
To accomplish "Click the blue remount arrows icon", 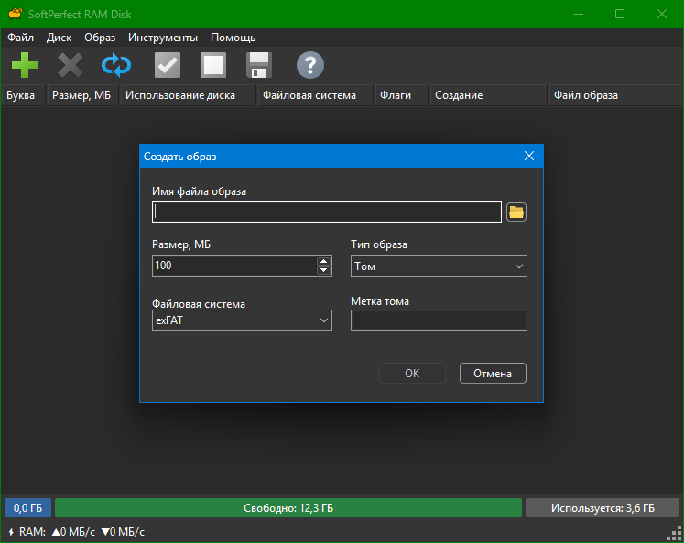I will pyautogui.click(x=116, y=65).
